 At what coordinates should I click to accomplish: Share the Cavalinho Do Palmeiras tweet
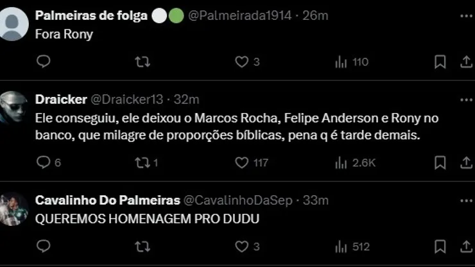(467, 246)
